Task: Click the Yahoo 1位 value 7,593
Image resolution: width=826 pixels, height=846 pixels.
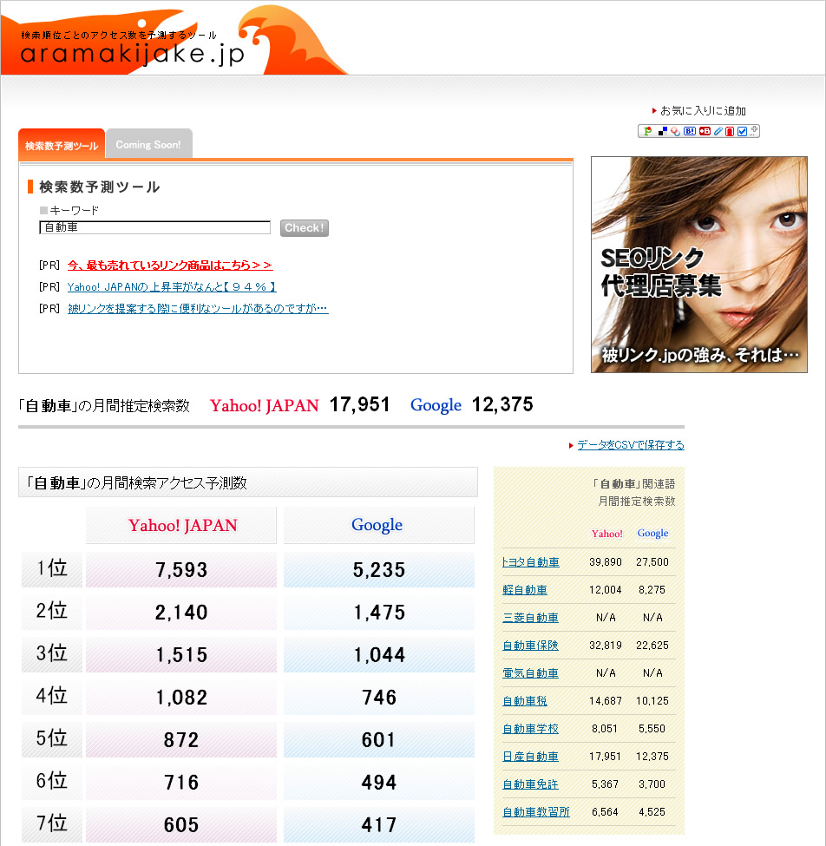Action: [181, 570]
